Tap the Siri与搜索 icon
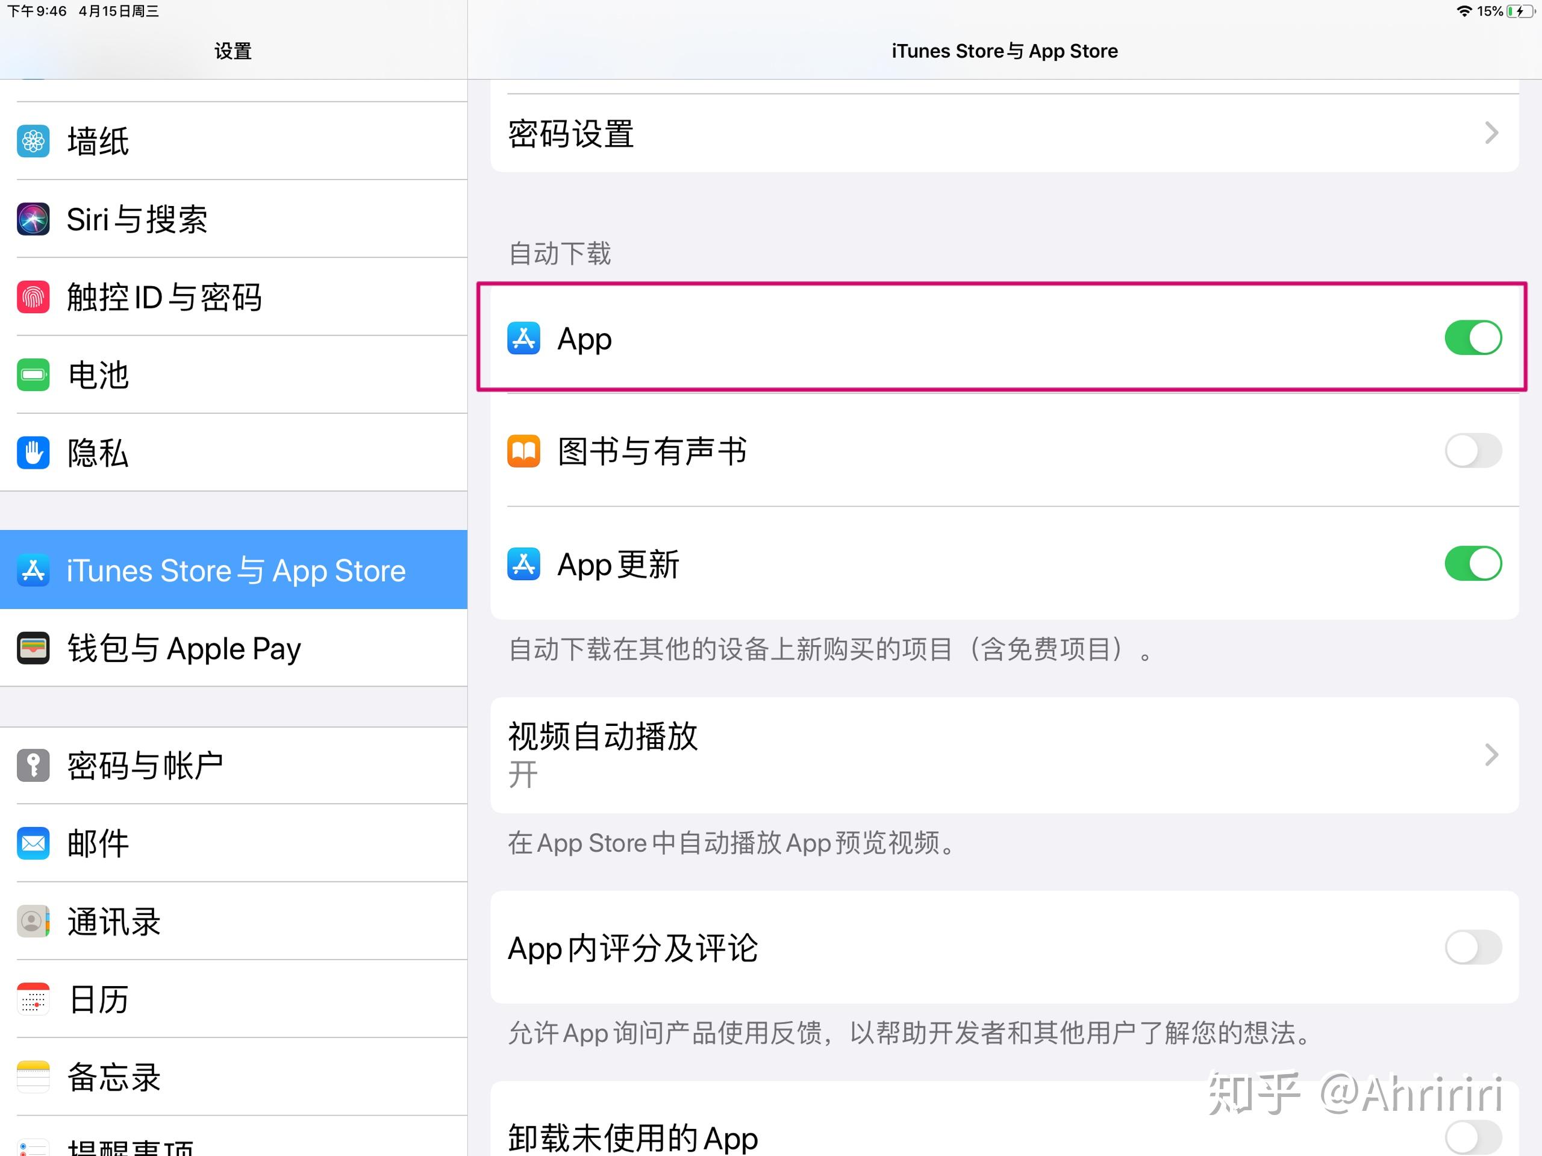The image size is (1542, 1156). point(33,219)
